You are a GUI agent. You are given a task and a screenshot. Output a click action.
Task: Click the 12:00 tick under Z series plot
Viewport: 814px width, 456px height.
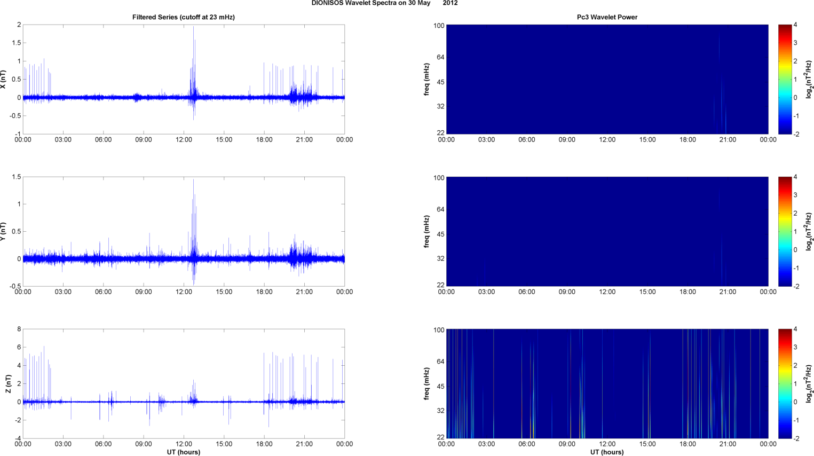coord(184,444)
